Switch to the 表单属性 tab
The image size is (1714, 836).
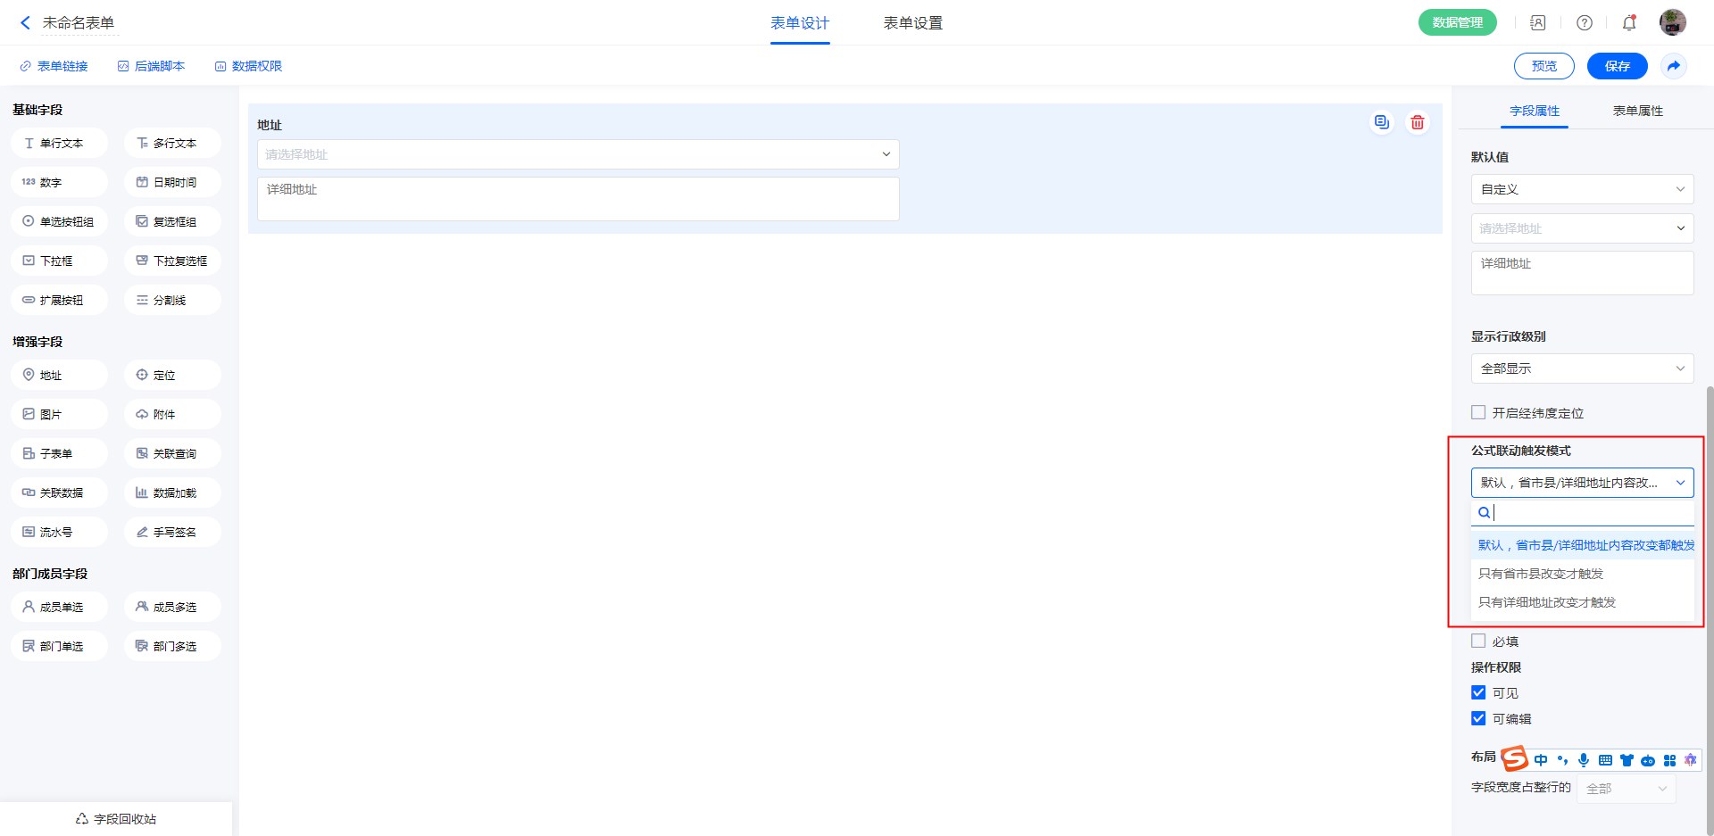[1637, 112]
